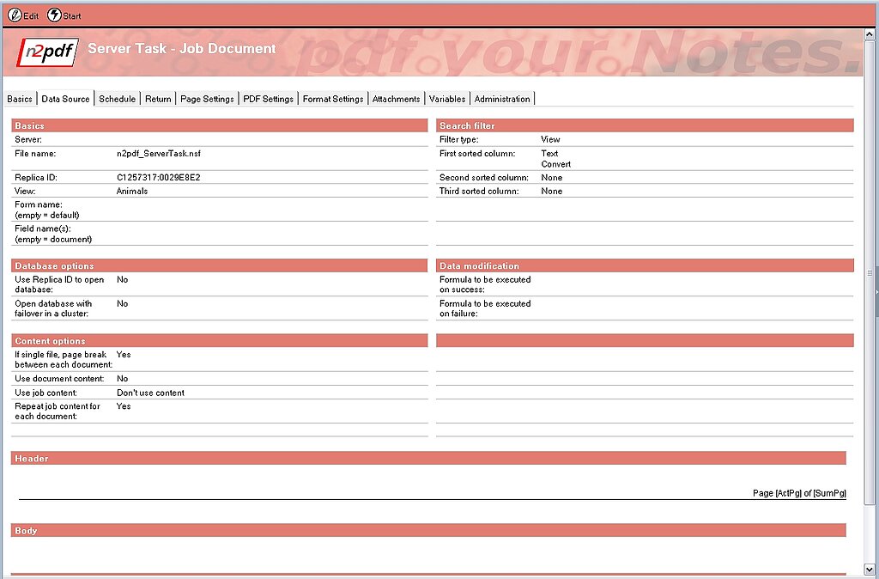Click the vertical scrollbar up arrow
Viewport: 879px width, 579px height.
(870, 34)
